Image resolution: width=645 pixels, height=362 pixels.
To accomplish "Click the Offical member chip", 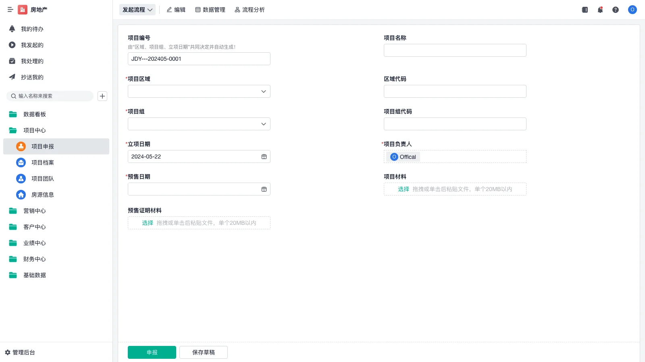I will pos(403,157).
